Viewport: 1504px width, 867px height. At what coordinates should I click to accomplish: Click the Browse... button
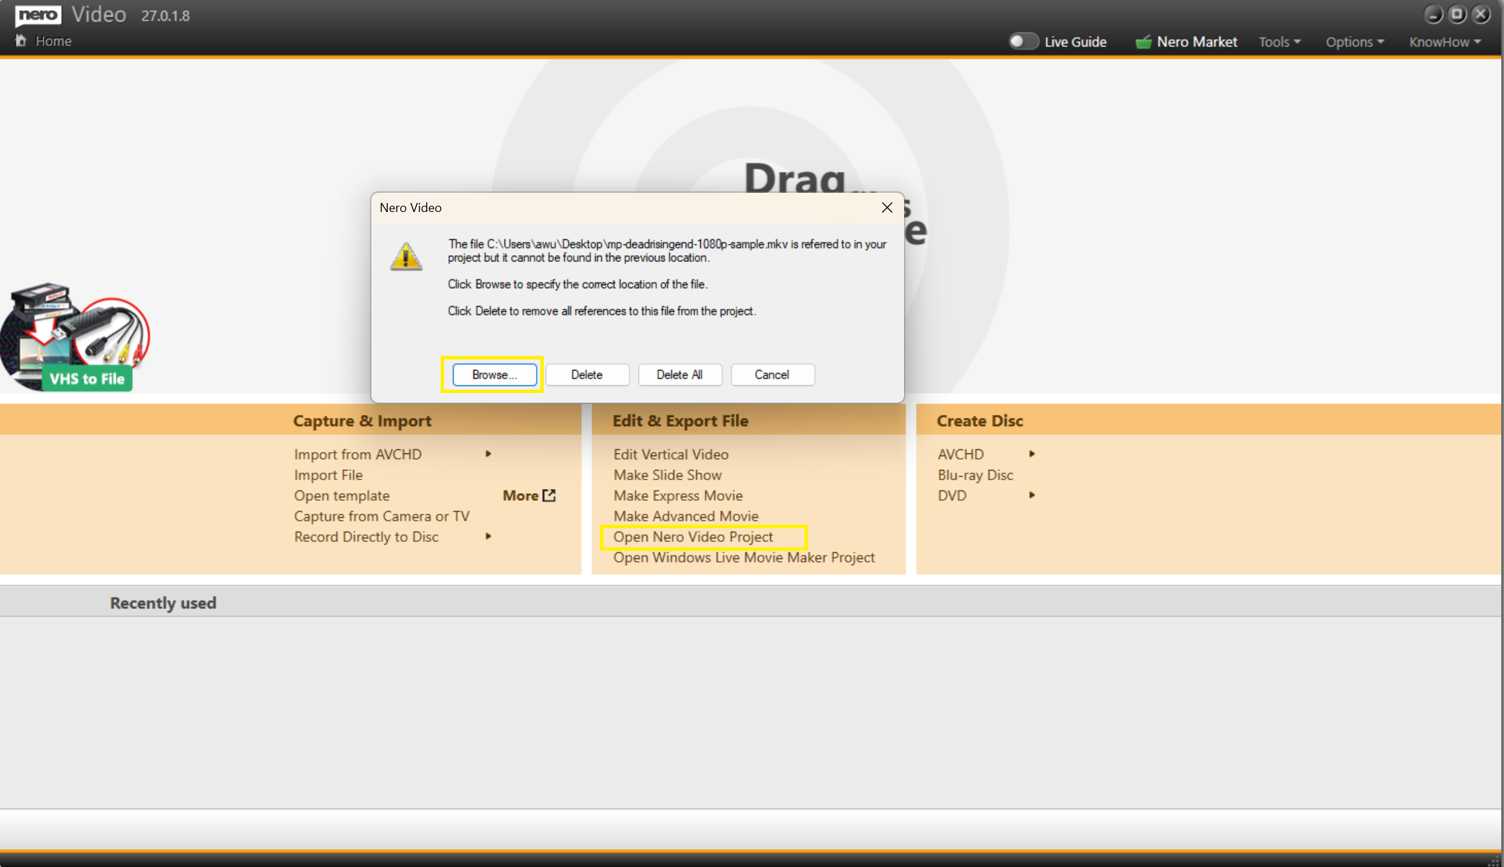pos(494,375)
